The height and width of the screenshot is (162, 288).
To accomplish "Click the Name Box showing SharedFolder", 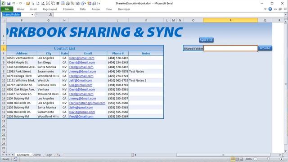I will click(16, 14).
